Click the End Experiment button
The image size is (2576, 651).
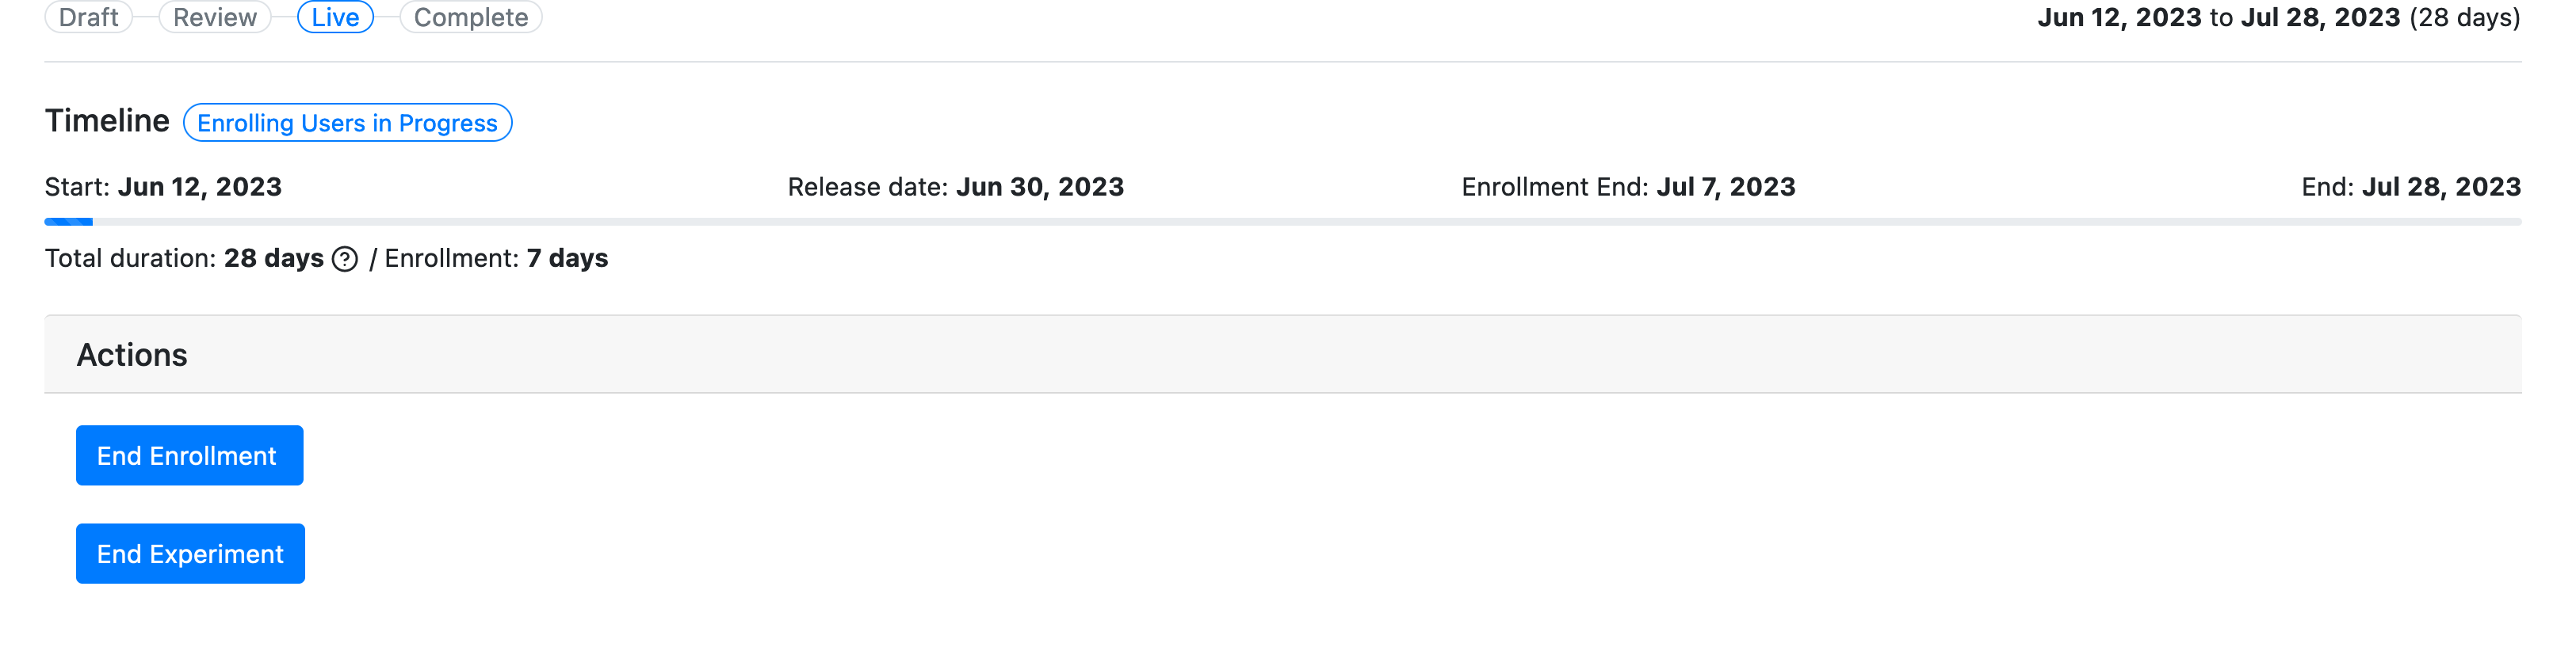point(191,553)
